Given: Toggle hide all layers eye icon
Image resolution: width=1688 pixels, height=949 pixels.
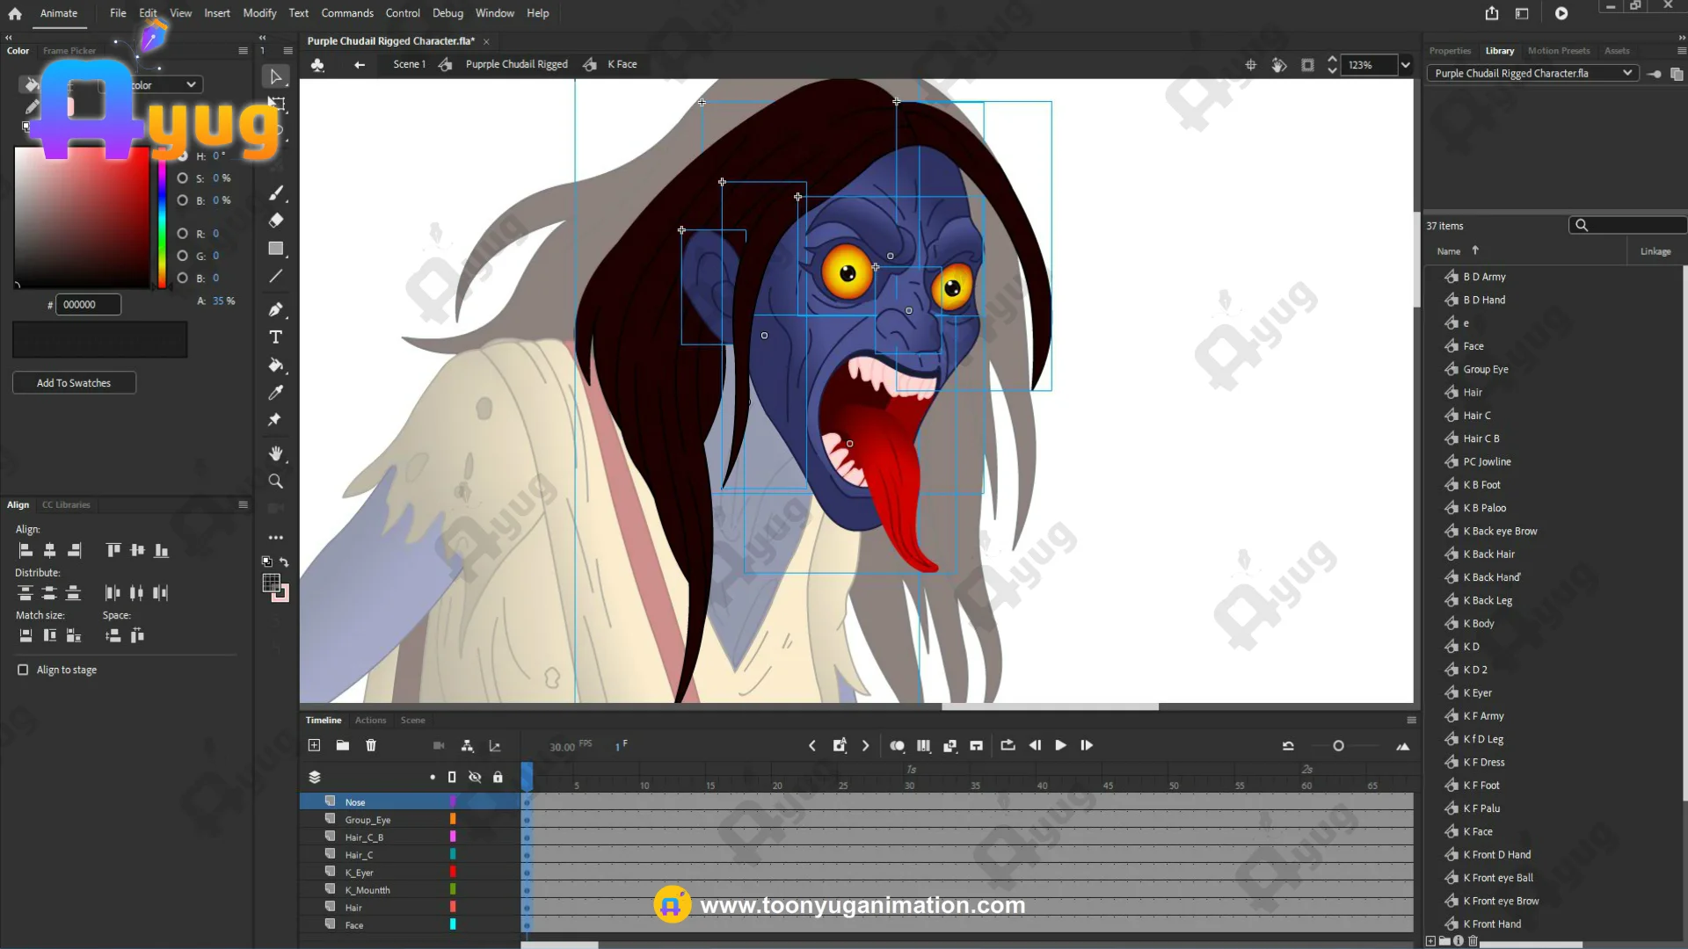Looking at the screenshot, I should (x=475, y=777).
